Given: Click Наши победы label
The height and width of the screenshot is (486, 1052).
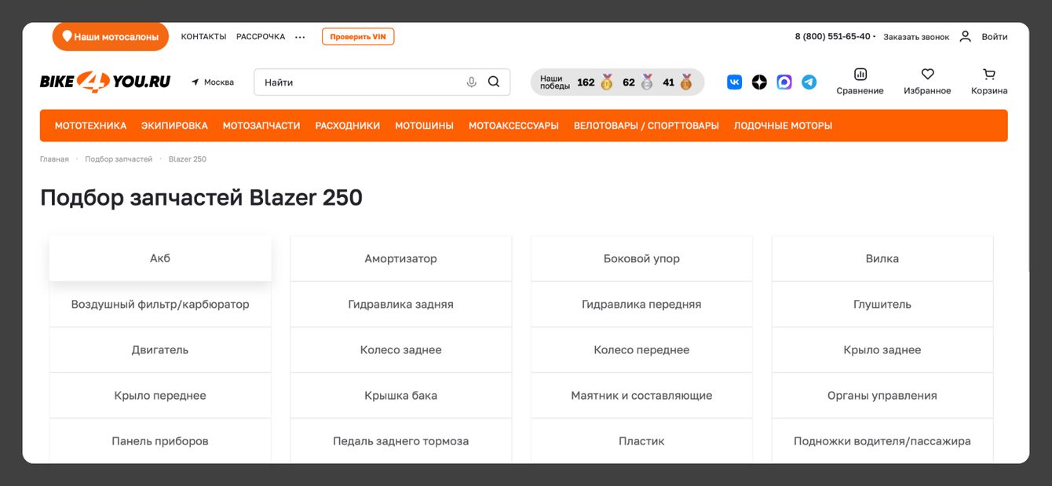Looking at the screenshot, I should [555, 82].
